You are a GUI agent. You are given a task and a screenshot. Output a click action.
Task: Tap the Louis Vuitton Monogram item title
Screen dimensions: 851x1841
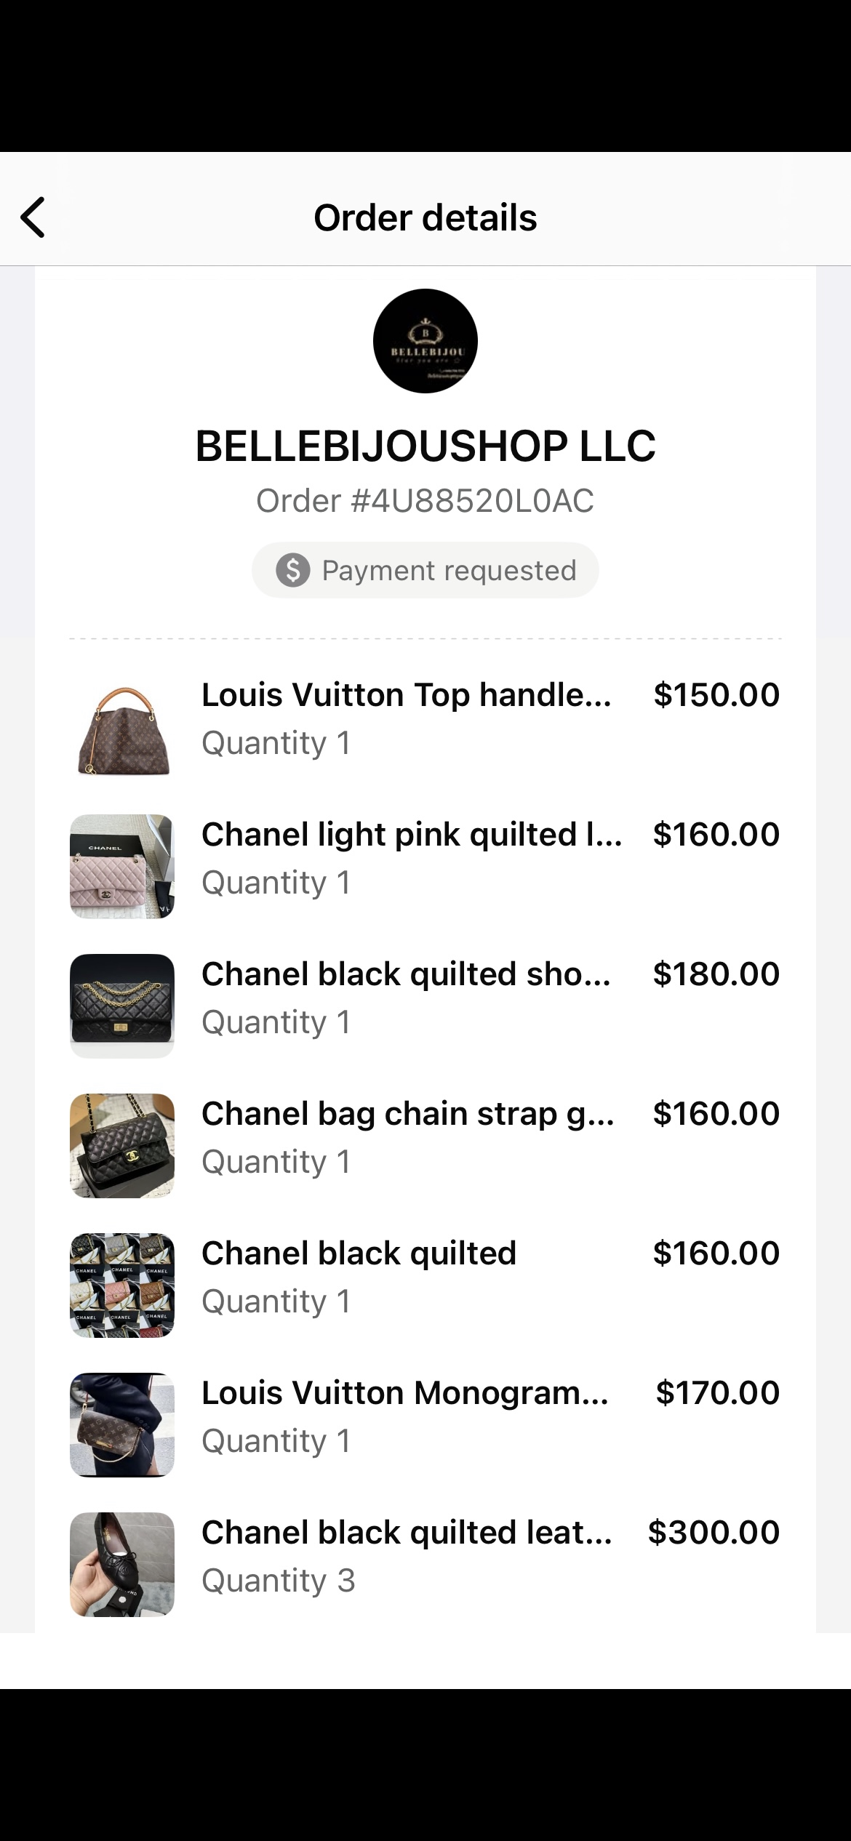[404, 1393]
